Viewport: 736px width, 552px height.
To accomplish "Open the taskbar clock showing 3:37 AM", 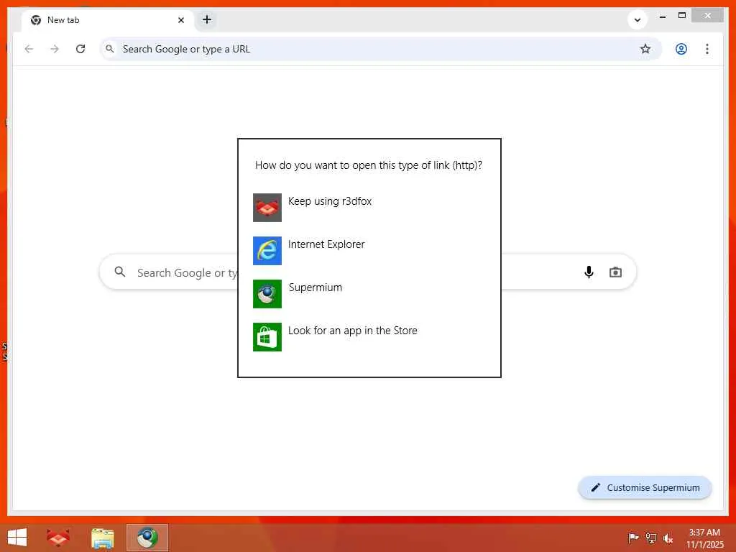I will coord(704,538).
